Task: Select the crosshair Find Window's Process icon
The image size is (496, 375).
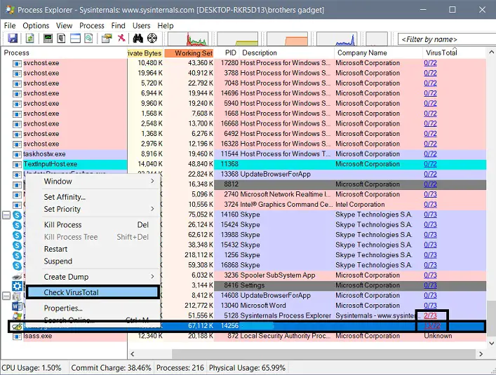Action: (152, 39)
